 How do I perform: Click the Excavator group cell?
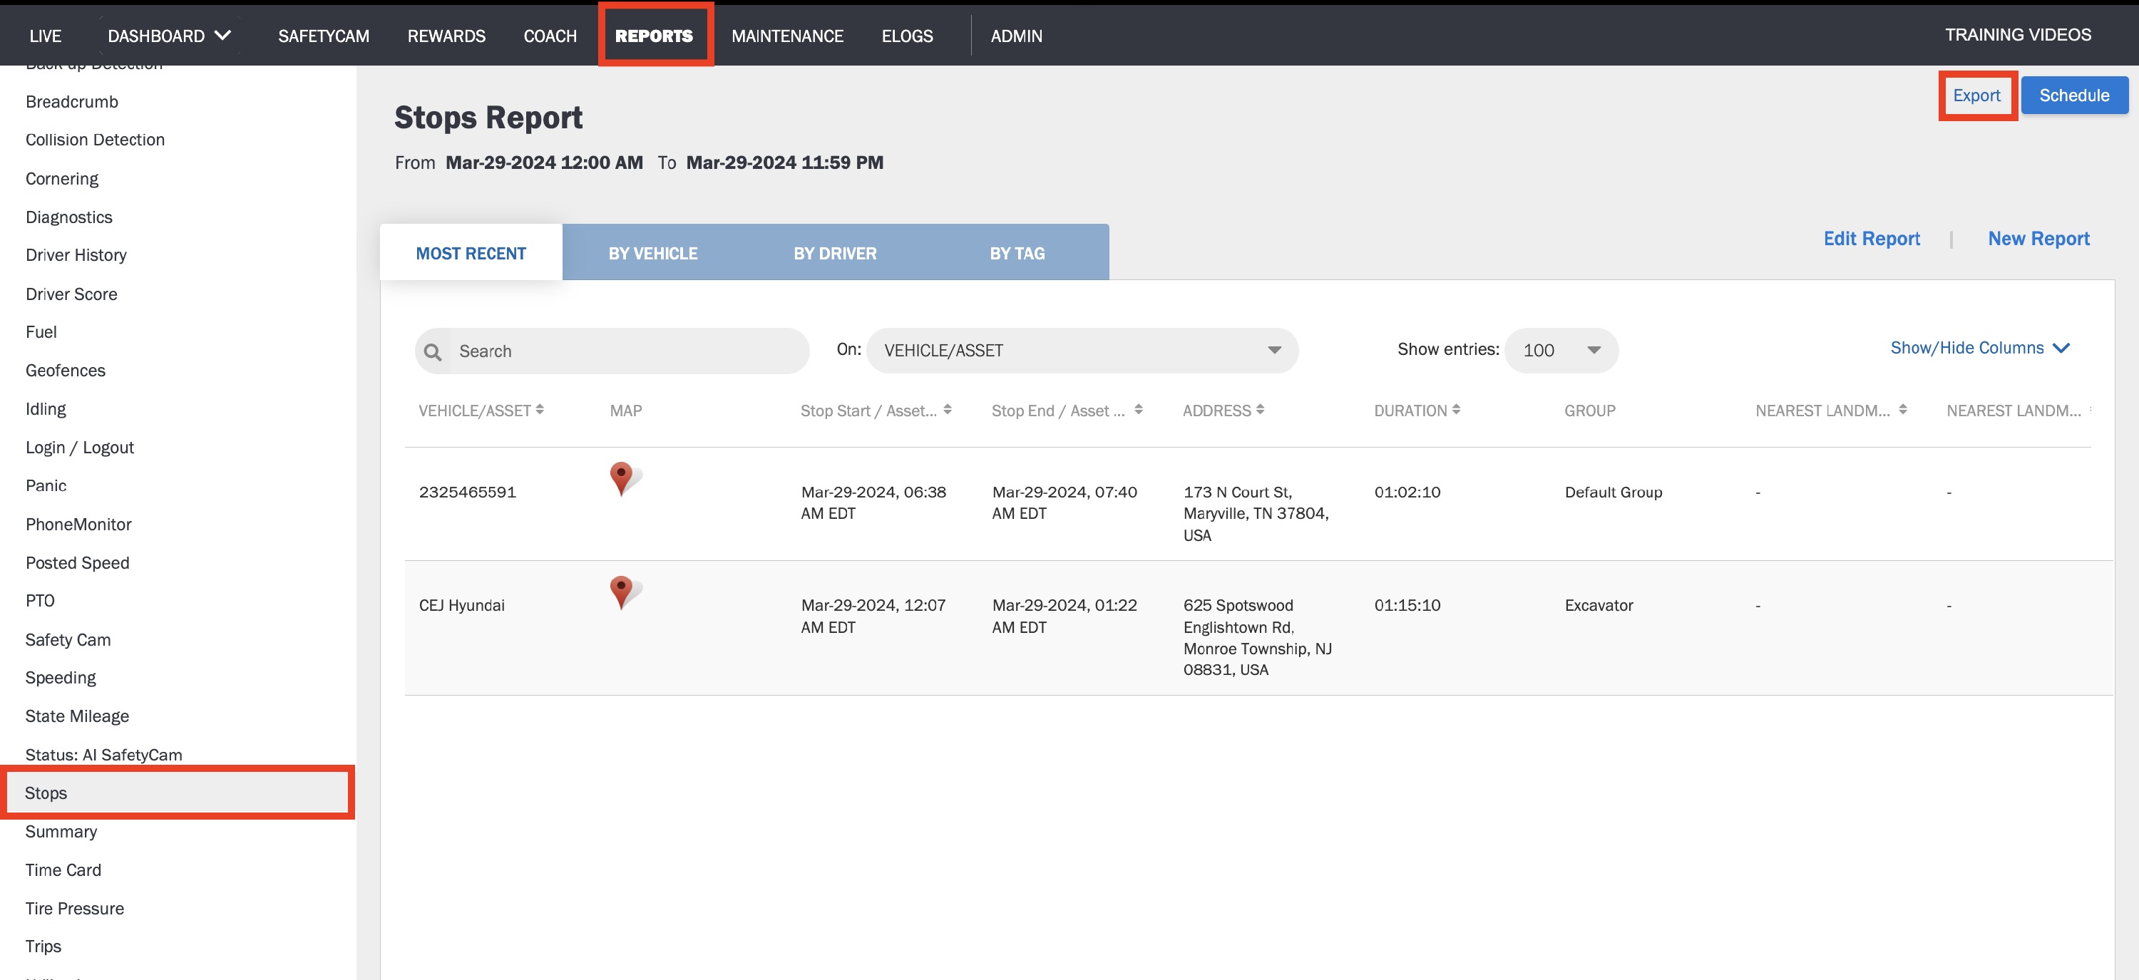click(x=1599, y=605)
